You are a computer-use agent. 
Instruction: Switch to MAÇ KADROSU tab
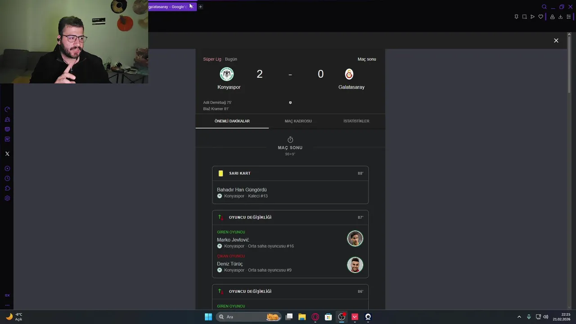pos(298,121)
